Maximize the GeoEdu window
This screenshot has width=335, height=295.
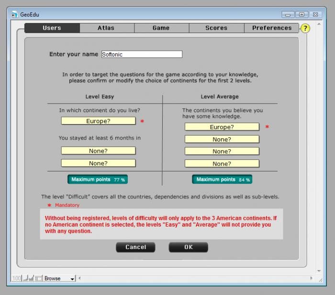(301, 14)
